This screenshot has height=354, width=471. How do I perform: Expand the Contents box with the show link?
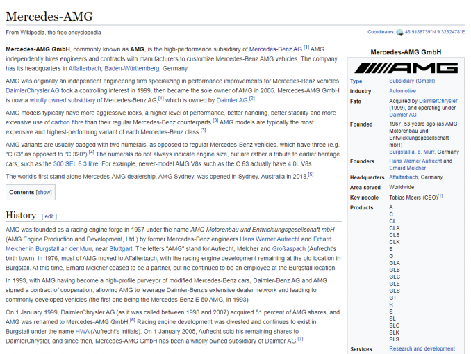tap(44, 192)
